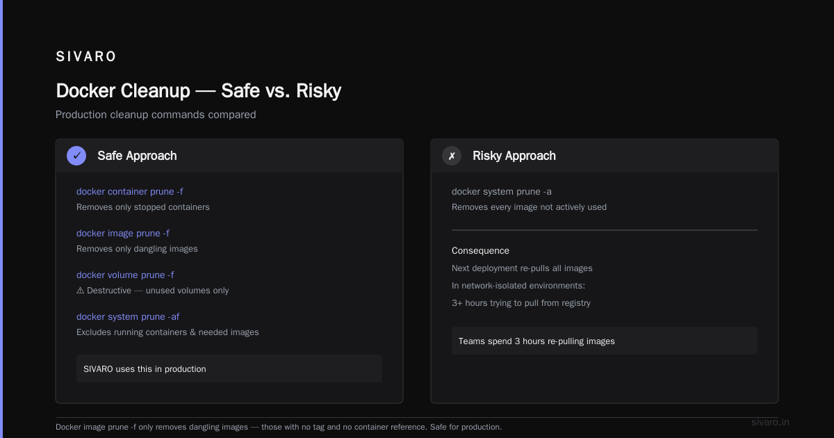The width and height of the screenshot is (834, 438).
Task: Click the Consequence section label
Action: point(480,250)
